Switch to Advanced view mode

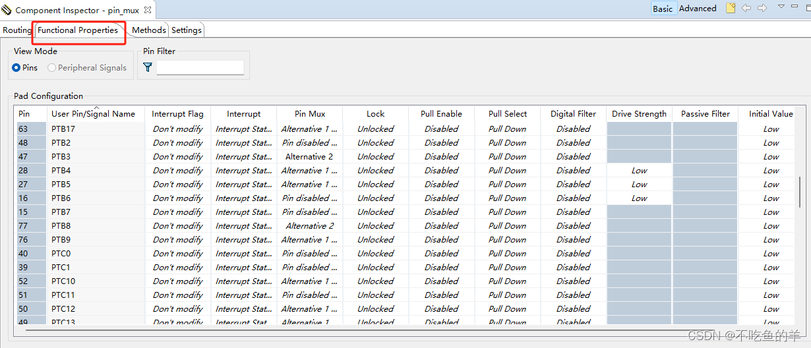698,9
